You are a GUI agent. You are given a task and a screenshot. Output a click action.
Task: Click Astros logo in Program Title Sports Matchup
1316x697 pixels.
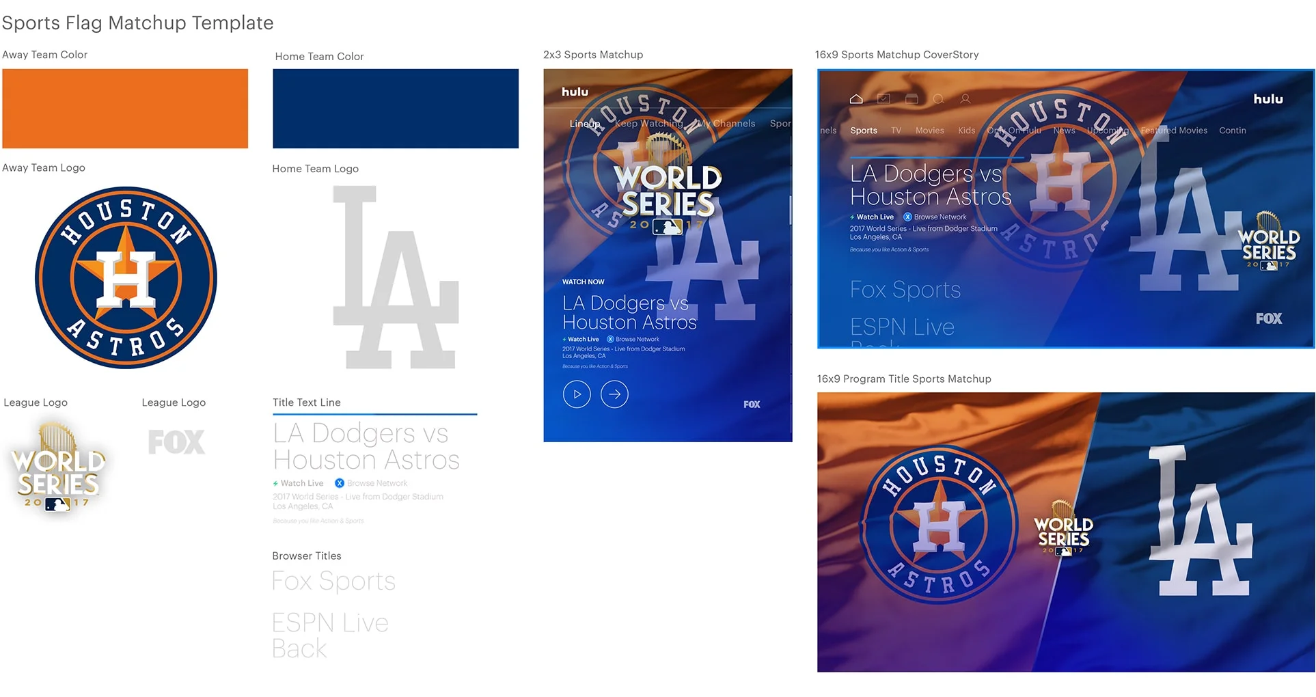coord(940,526)
